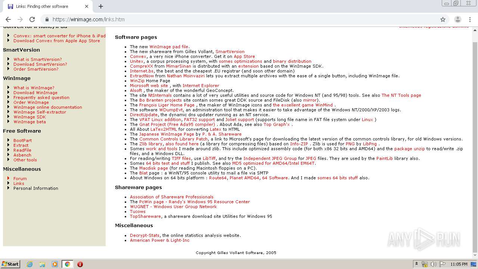Open the Decrypt-Stats link
This screenshot has width=478, height=269.
point(145,235)
